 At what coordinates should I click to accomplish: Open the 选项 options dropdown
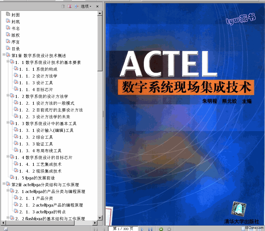point(86,7)
